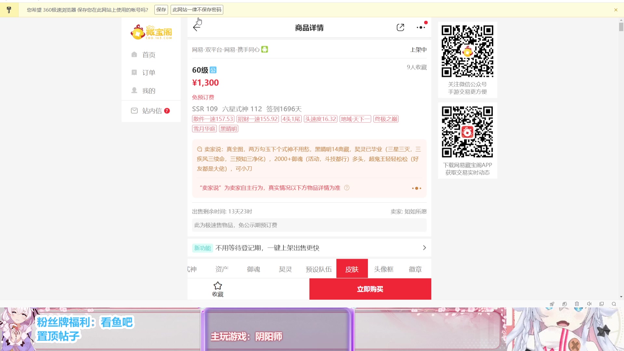Click the 地域·天下一 tag
Screen dimensions: 624x351
click(356, 119)
